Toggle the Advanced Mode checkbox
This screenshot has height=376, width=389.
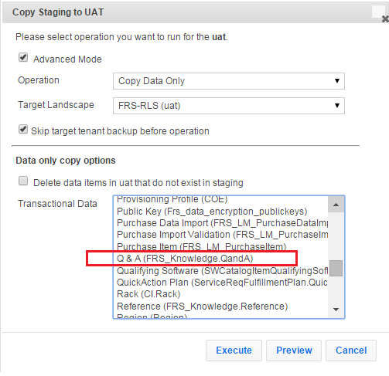point(23,57)
